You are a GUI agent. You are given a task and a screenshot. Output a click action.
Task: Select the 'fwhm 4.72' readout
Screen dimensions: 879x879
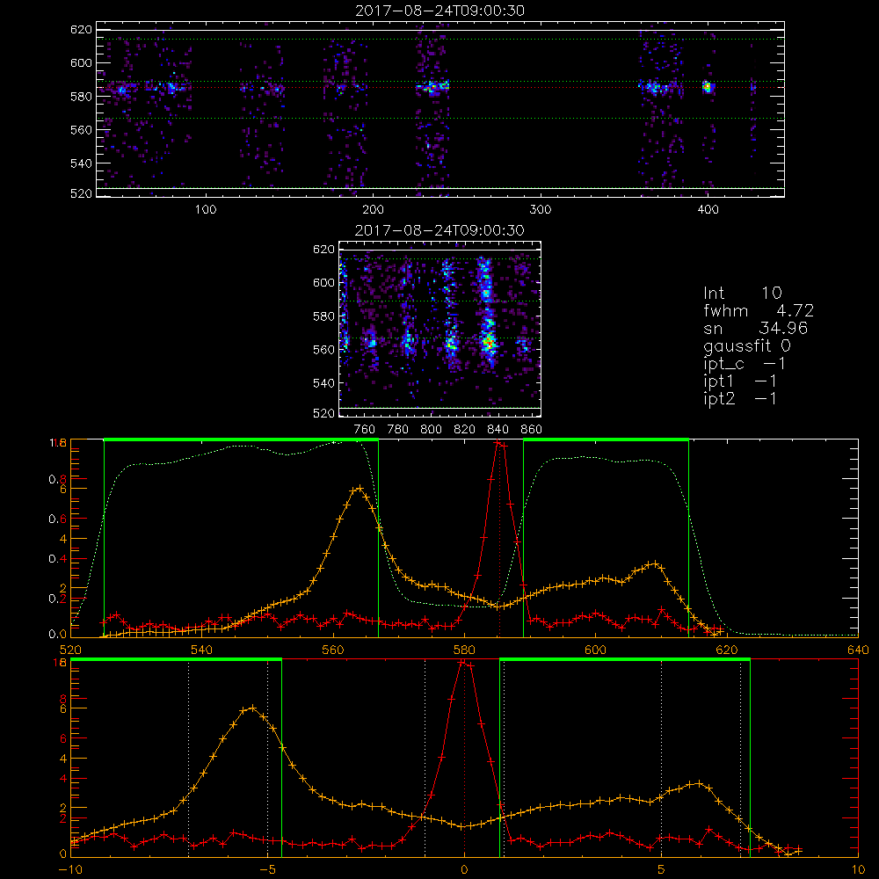click(758, 310)
